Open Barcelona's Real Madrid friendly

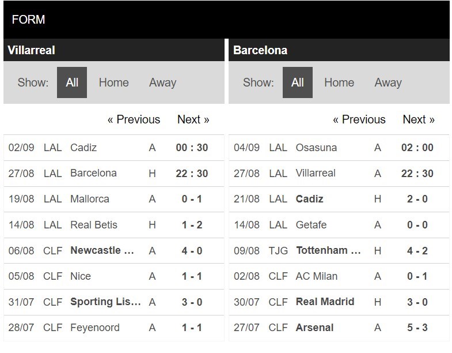[325, 302]
